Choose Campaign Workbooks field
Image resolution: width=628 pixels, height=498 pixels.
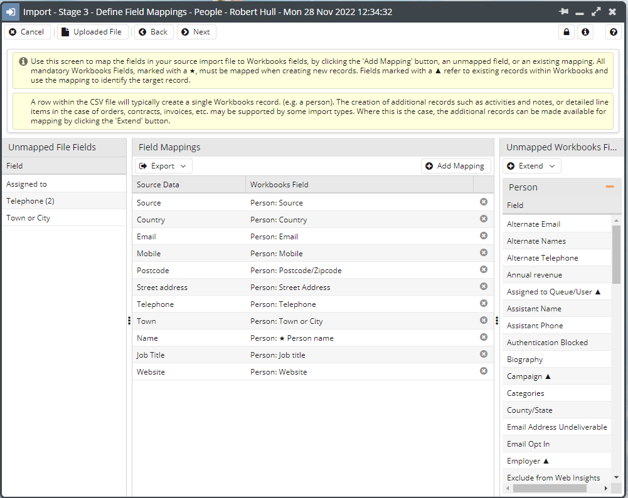pyautogui.click(x=556, y=376)
